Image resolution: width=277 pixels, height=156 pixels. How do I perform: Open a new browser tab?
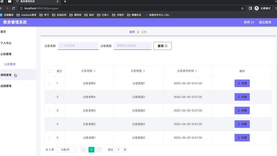pos(65,1)
